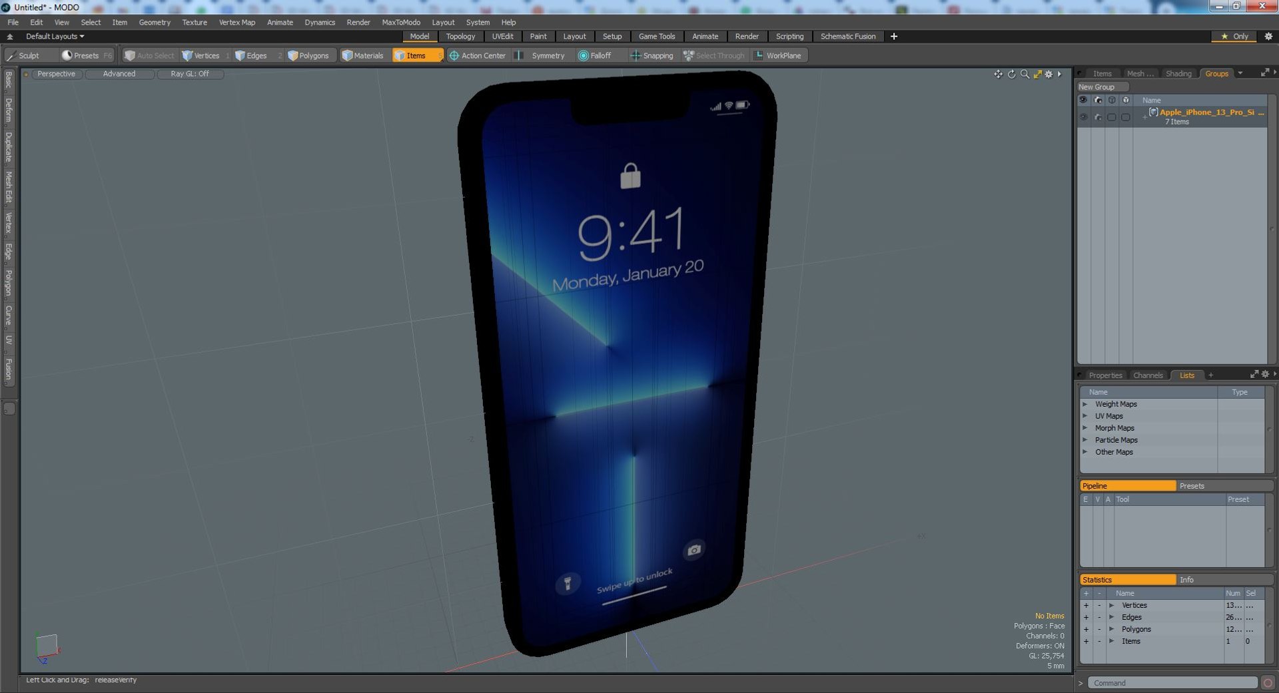
Task: Click the viewport maximize arrows icon
Action: (x=1037, y=74)
